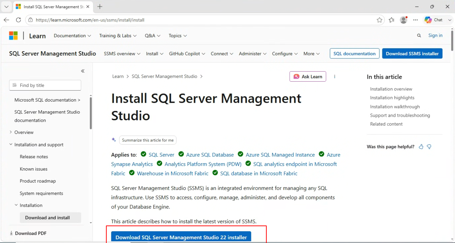The height and width of the screenshot is (243, 455).
Task: Expand the Documentation dropdown menu
Action: click(x=72, y=36)
